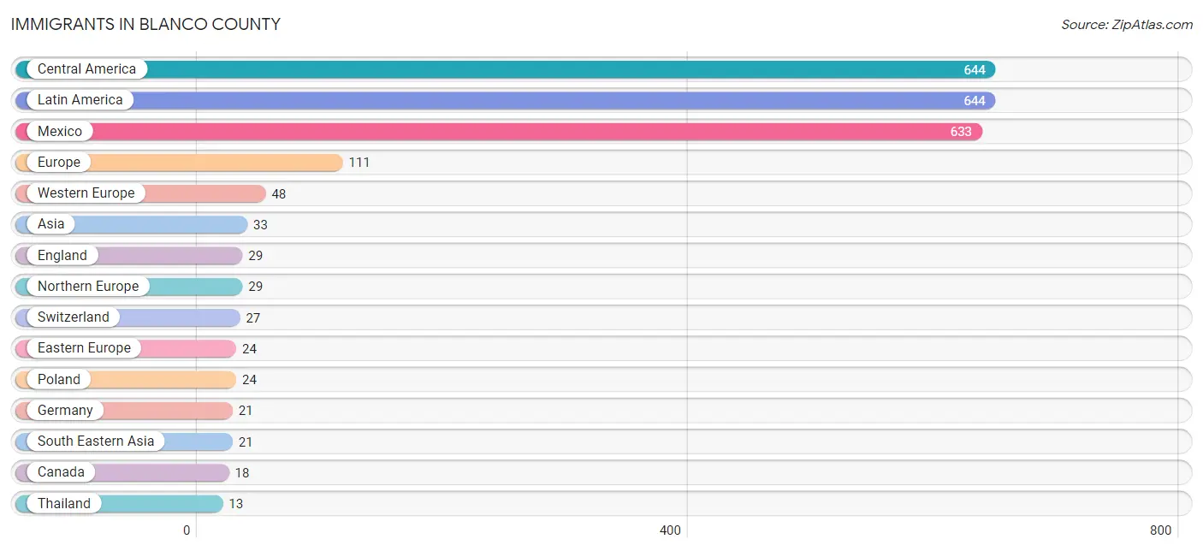
Task: Click the 111 value beside Europe bar
Action: [x=359, y=163]
